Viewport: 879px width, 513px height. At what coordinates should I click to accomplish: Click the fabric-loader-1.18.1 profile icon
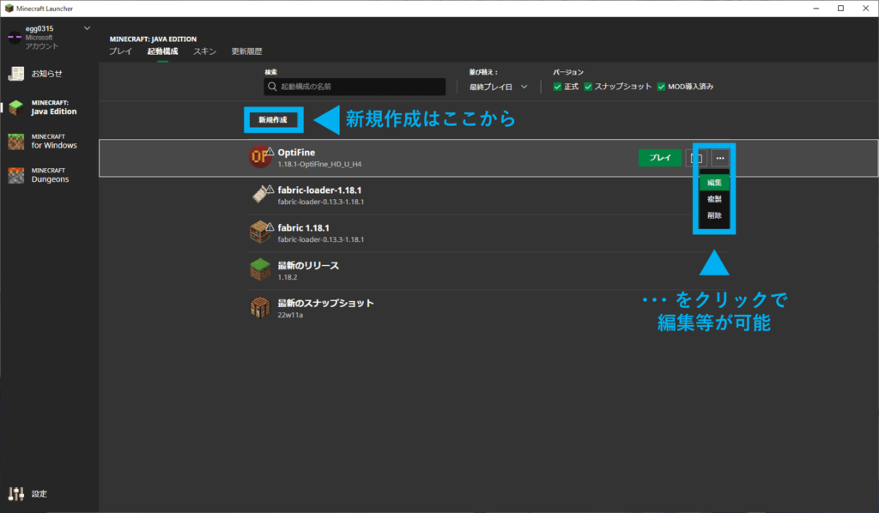pyautogui.click(x=260, y=195)
